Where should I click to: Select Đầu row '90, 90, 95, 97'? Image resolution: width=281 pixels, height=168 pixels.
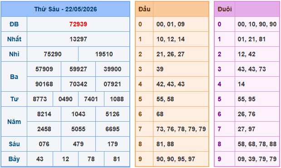coord(176,159)
